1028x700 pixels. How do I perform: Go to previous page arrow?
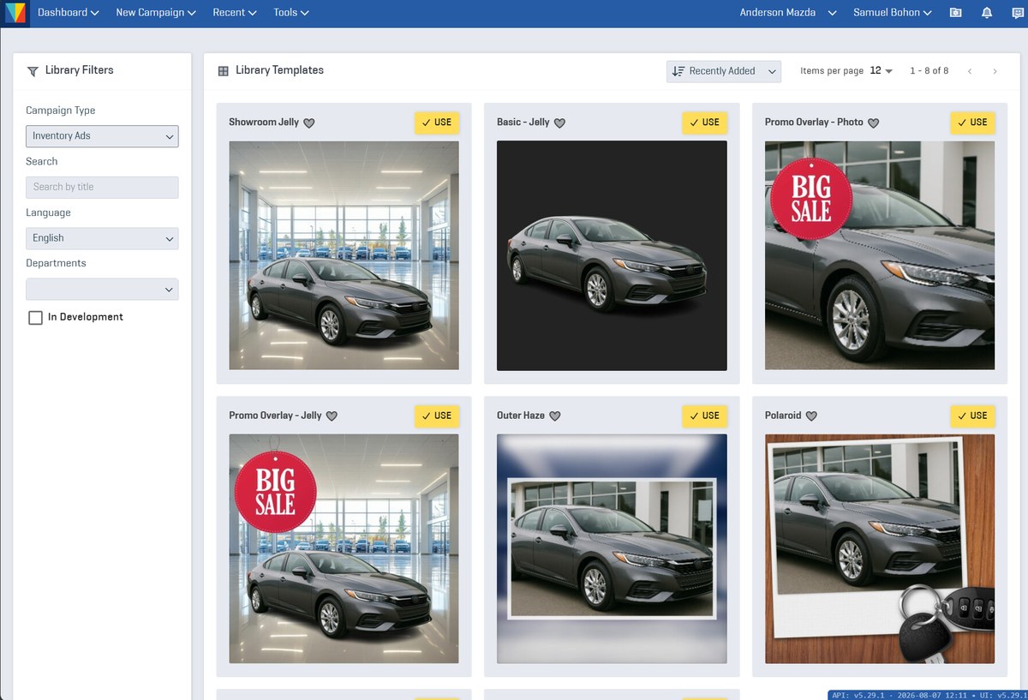pyautogui.click(x=970, y=71)
